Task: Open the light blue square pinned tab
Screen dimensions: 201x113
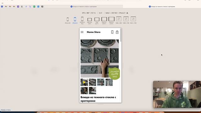Action: tap(38, 7)
